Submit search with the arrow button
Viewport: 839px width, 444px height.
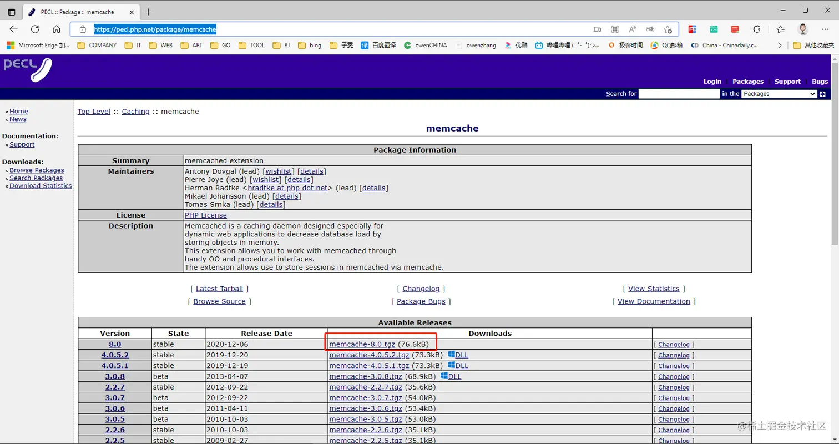click(823, 94)
